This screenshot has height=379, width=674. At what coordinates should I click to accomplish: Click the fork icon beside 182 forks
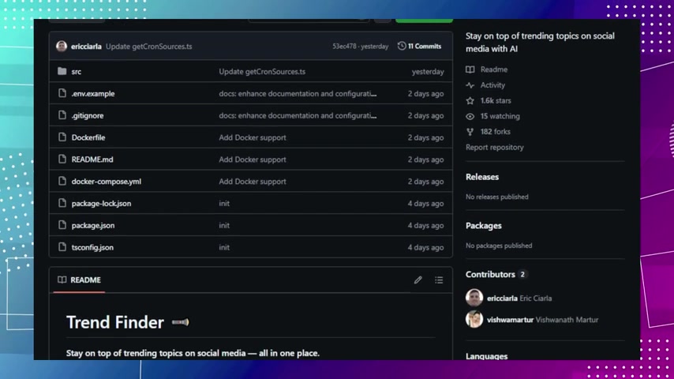(x=470, y=132)
